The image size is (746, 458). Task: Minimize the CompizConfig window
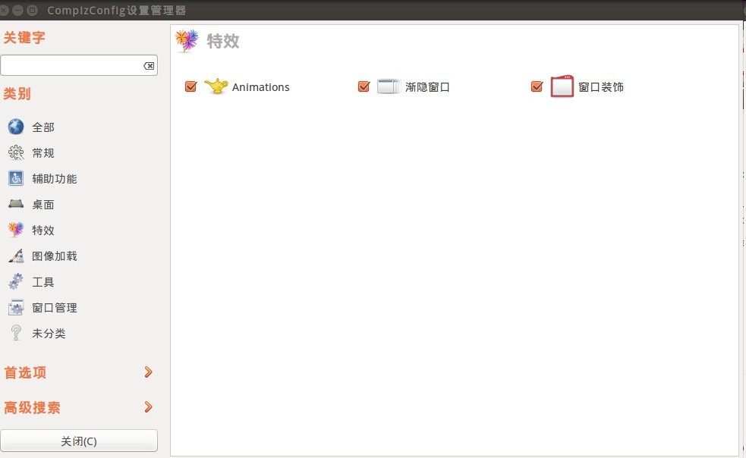point(17,10)
